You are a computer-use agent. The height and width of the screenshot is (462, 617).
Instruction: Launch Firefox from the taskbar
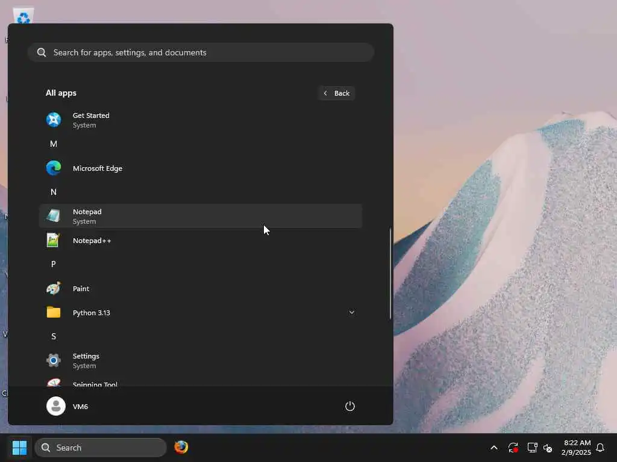tap(181, 448)
